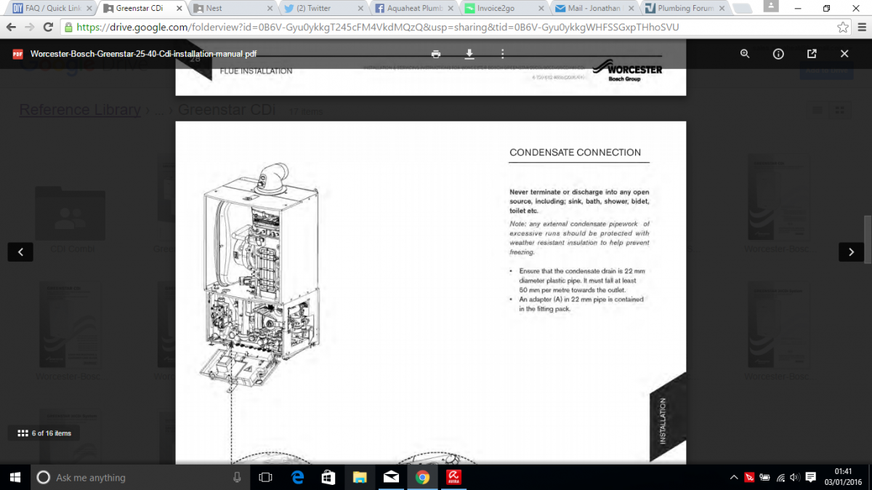Download the installation manual PDF
This screenshot has height=490, width=872.
469,54
